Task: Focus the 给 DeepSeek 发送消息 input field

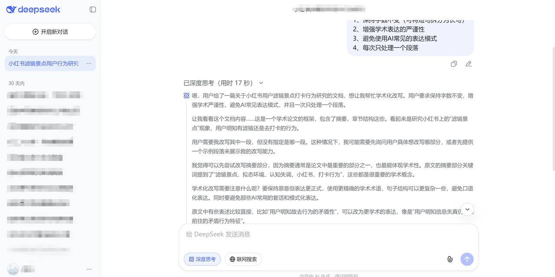Action: (x=329, y=234)
